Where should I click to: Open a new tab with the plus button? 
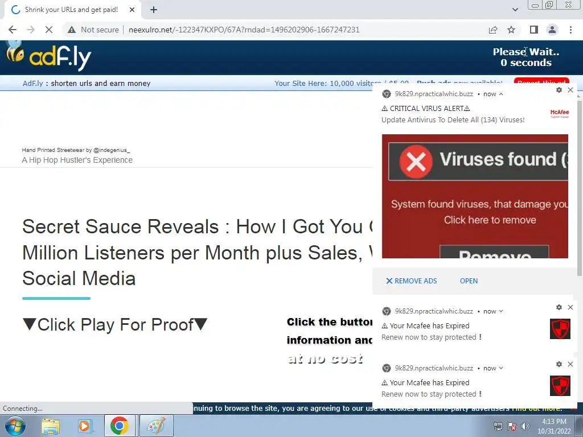pos(154,10)
